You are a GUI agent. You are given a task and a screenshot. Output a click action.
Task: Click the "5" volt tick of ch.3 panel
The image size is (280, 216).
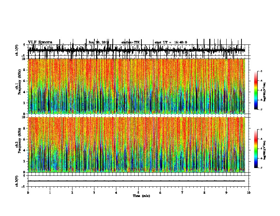pos(24,176)
